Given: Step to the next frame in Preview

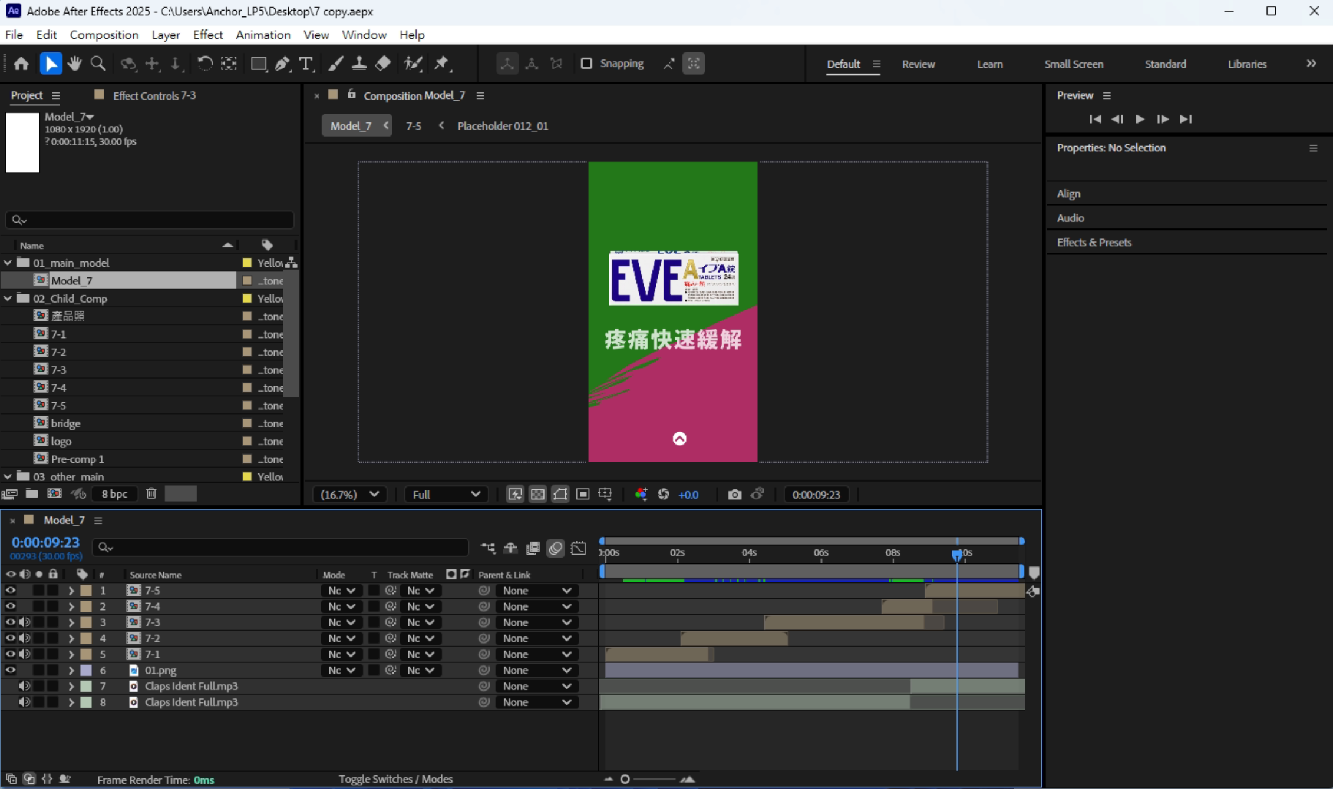Looking at the screenshot, I should (x=1163, y=119).
